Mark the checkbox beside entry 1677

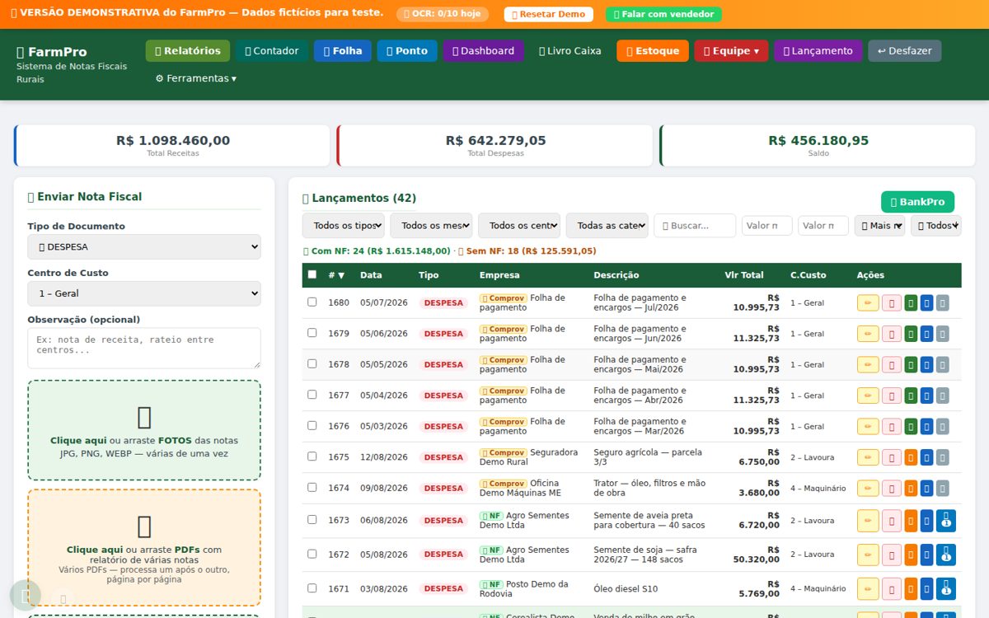point(312,395)
